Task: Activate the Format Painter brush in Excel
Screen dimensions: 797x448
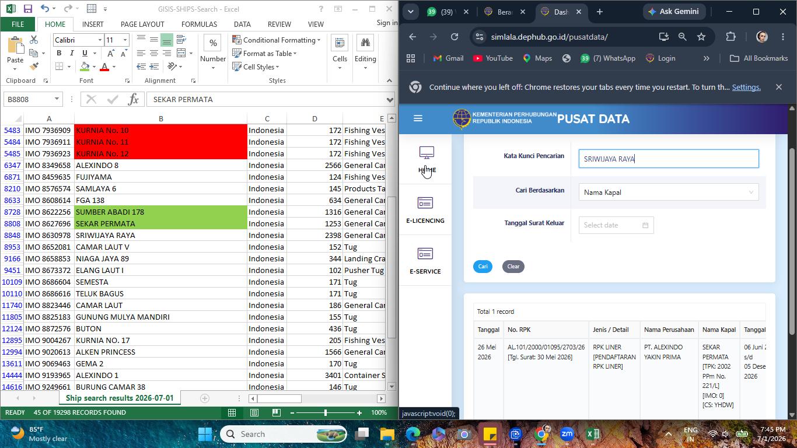Action: [x=34, y=66]
